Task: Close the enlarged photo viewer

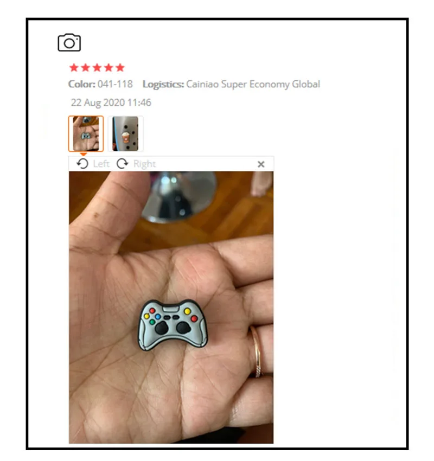Action: pyautogui.click(x=261, y=164)
